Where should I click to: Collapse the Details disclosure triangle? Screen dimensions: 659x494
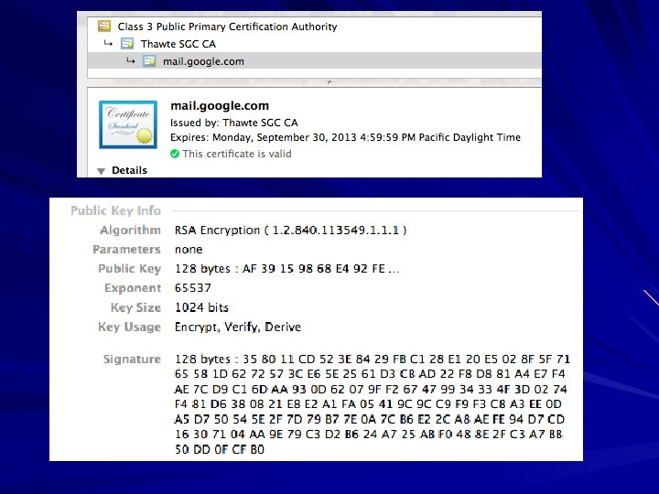(101, 171)
